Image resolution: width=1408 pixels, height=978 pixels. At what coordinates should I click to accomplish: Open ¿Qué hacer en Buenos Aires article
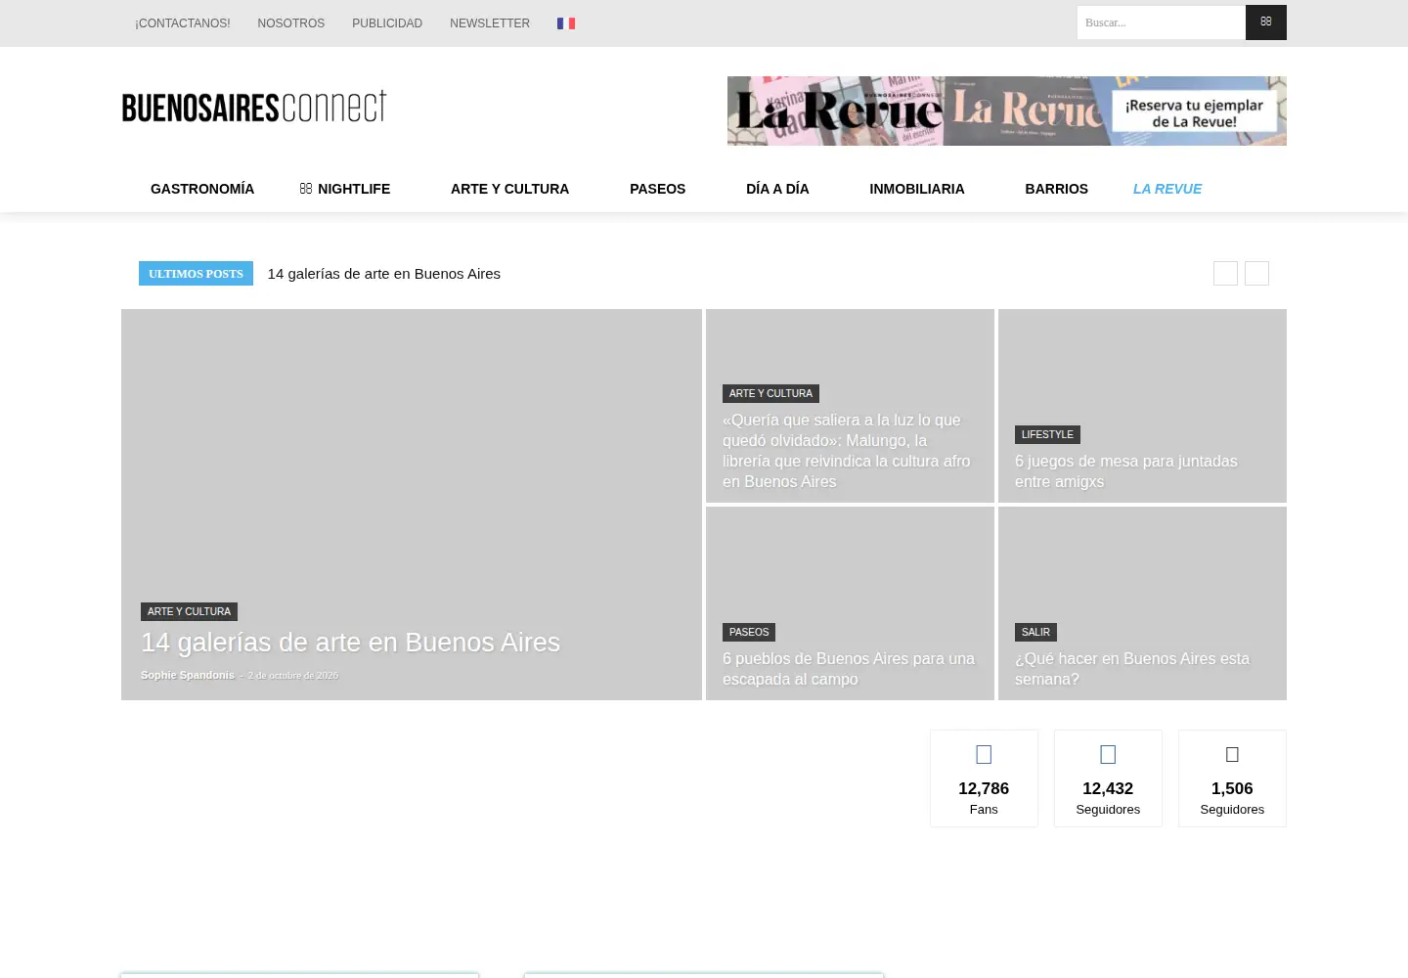[1132, 669]
